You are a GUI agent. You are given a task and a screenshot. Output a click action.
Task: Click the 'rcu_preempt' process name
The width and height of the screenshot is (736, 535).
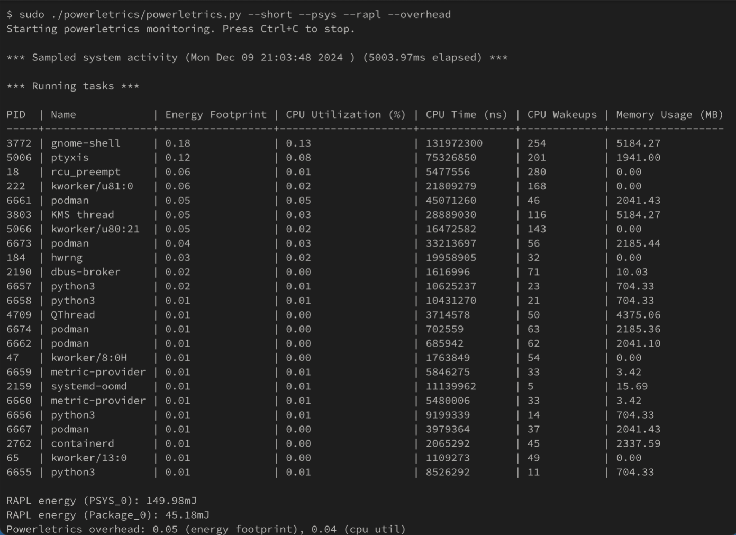[86, 171]
